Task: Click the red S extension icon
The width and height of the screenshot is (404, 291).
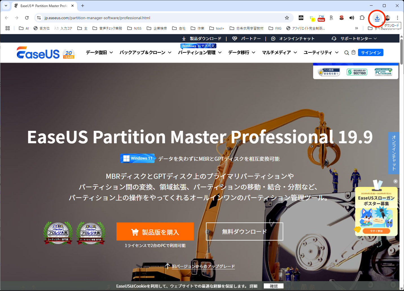Action: tap(341, 18)
